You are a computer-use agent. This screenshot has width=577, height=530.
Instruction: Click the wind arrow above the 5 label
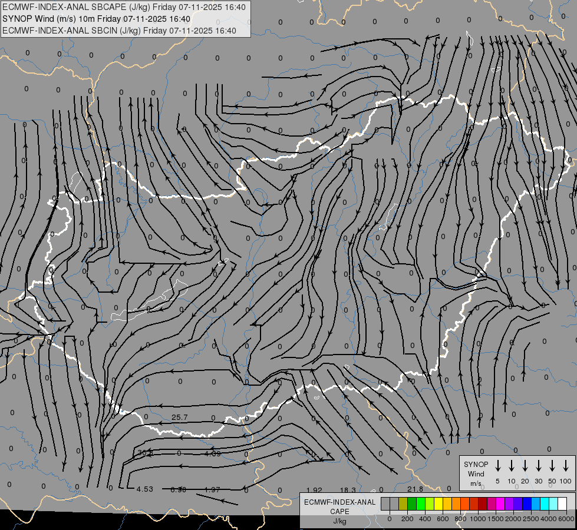pos(497,465)
